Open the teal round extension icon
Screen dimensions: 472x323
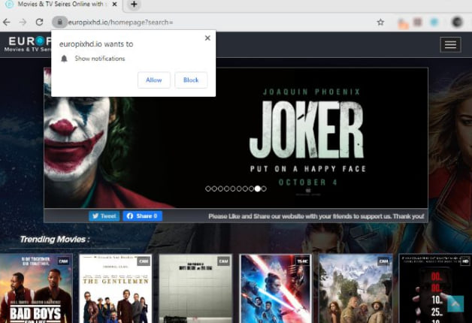434,22
